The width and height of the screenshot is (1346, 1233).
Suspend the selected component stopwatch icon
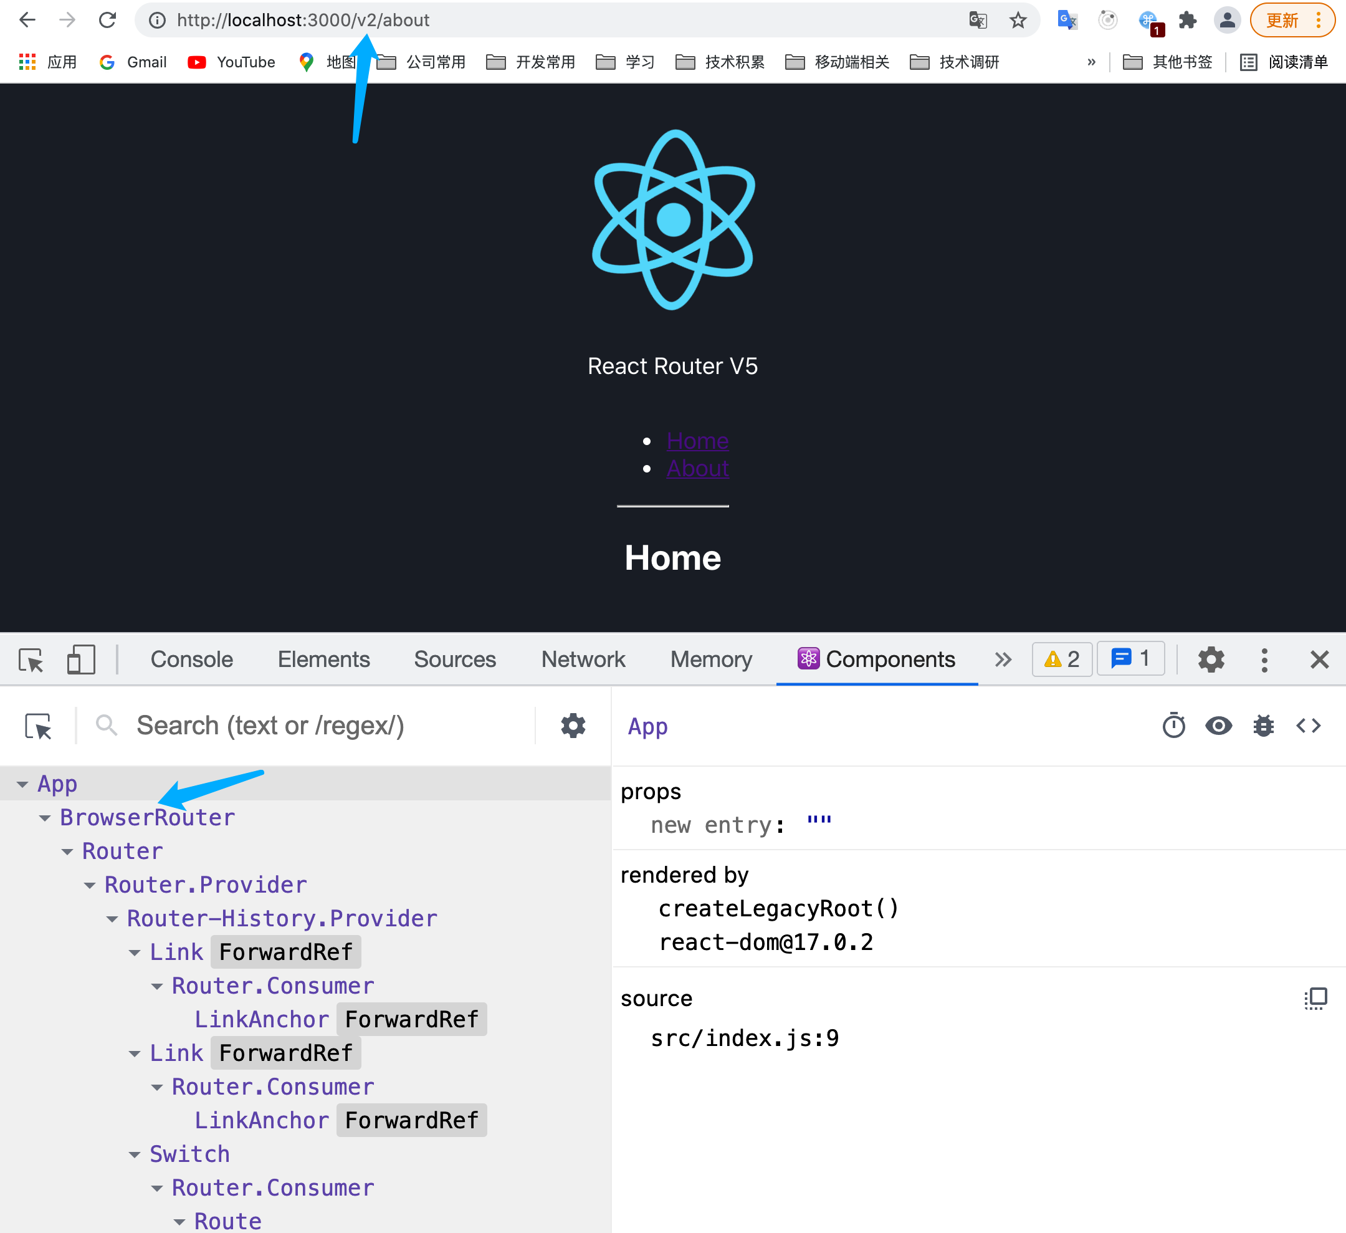pos(1174,726)
